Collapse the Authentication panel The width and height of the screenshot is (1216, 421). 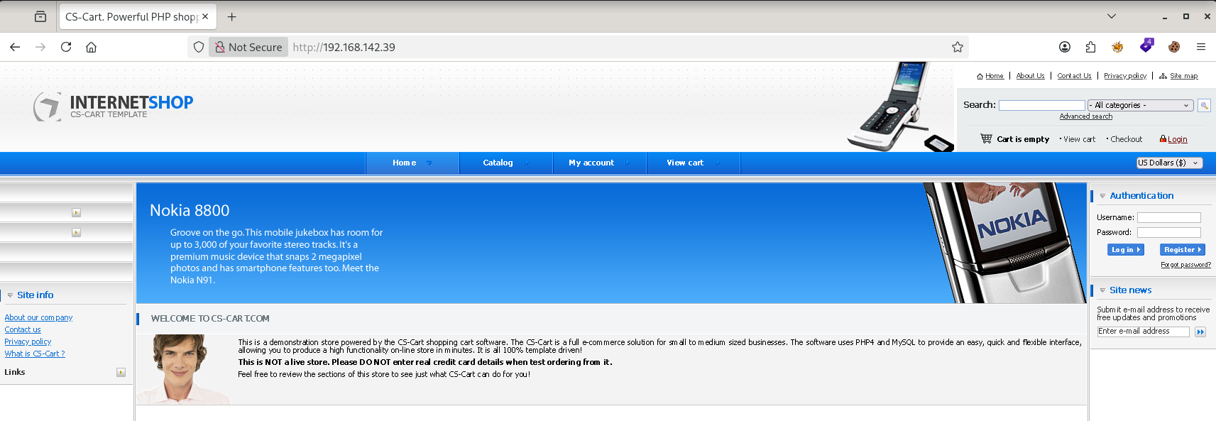coord(1102,196)
